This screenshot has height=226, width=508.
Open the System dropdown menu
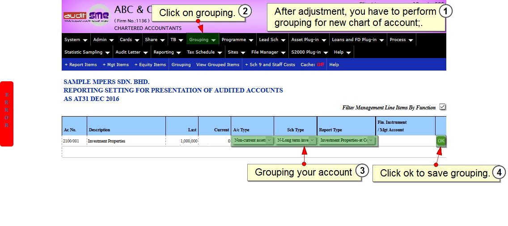tap(76, 40)
